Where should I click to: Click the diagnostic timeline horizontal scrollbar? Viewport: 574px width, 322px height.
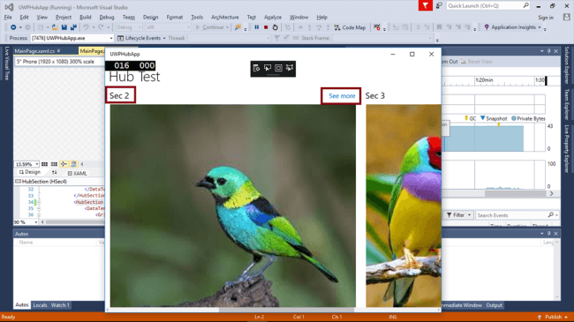point(516,193)
